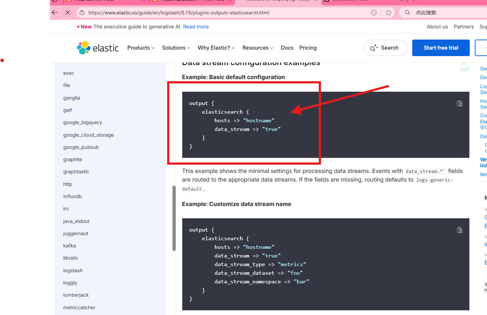
Task: Open the ellipsis menu in the address bar
Action: (x=374, y=13)
